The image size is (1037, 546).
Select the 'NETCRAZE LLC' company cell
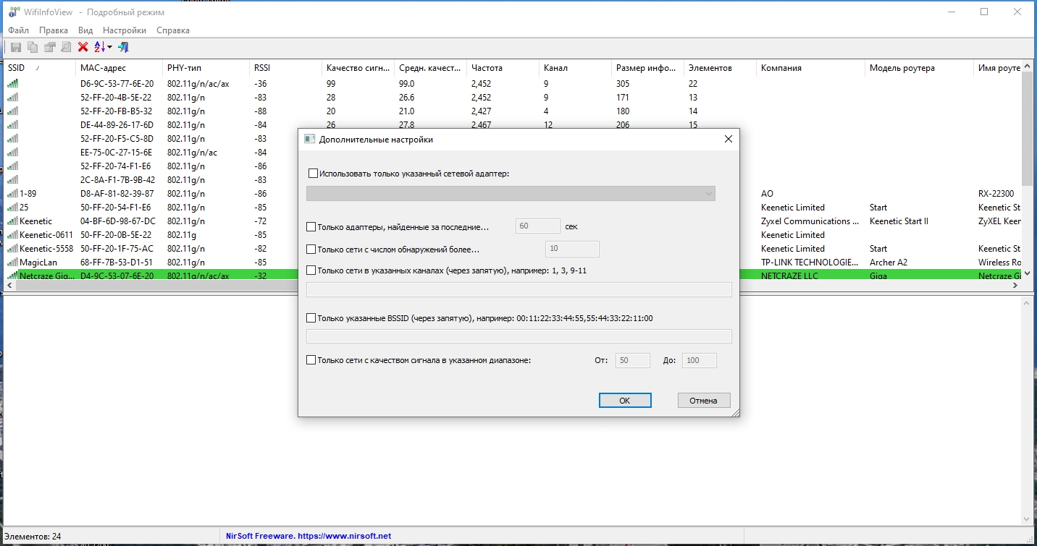pyautogui.click(x=790, y=276)
